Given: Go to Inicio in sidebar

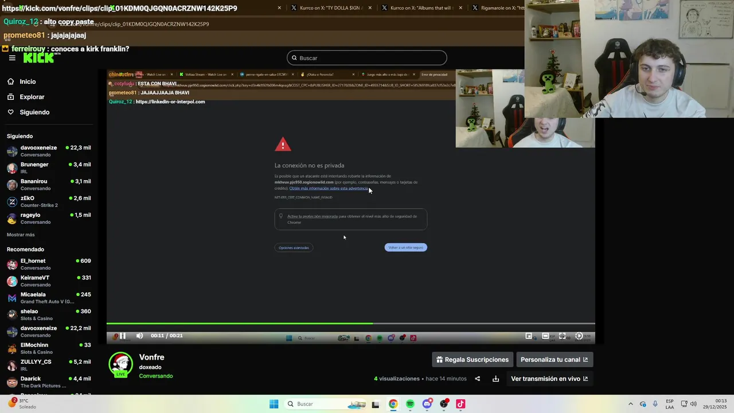Looking at the screenshot, I should pos(28,81).
